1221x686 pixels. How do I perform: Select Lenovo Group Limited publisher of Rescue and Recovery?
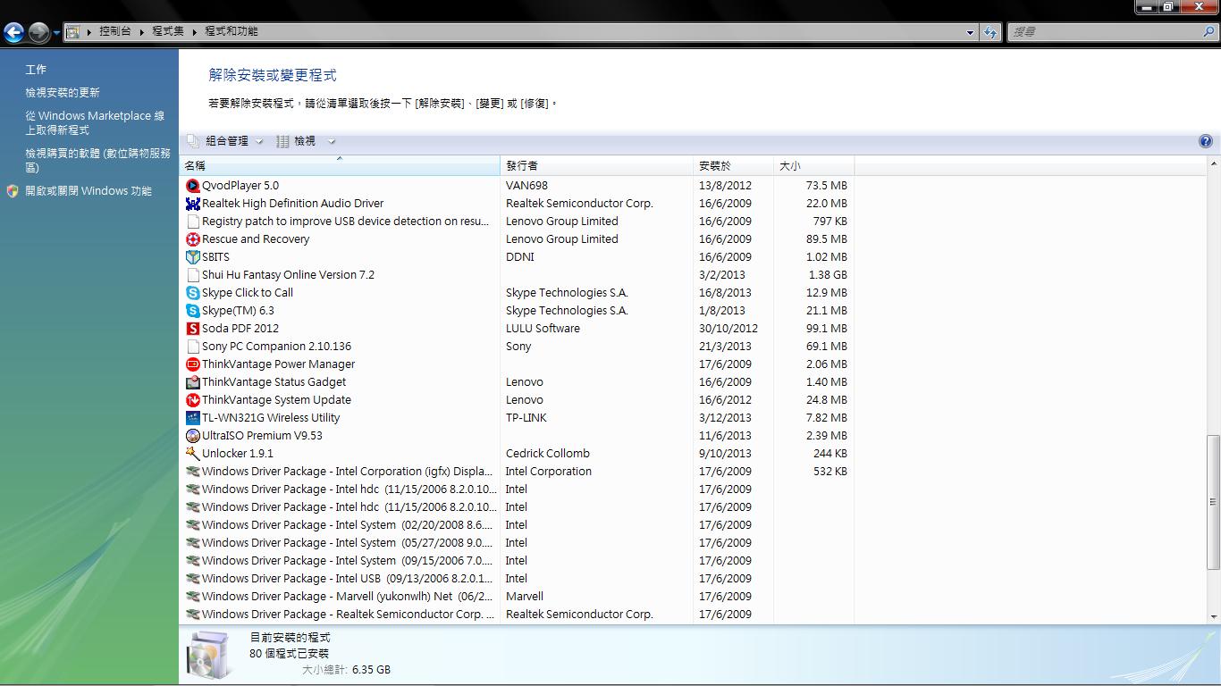pyautogui.click(x=562, y=239)
